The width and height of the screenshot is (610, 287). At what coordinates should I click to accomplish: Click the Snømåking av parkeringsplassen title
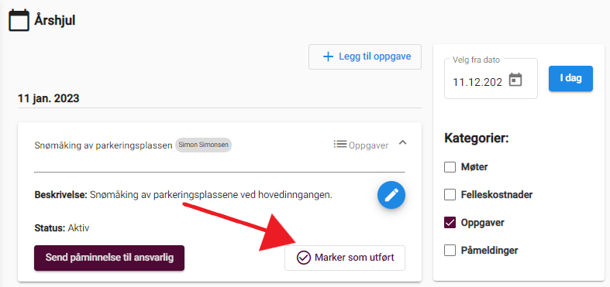104,145
